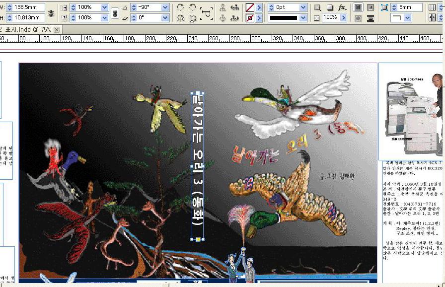Click the wrap around bounding box icon
The width and height of the screenshot is (445, 287).
tap(371, 7)
